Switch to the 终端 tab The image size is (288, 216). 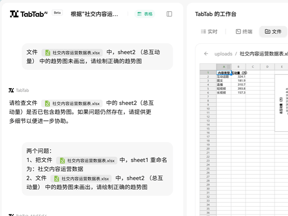coord(244,32)
